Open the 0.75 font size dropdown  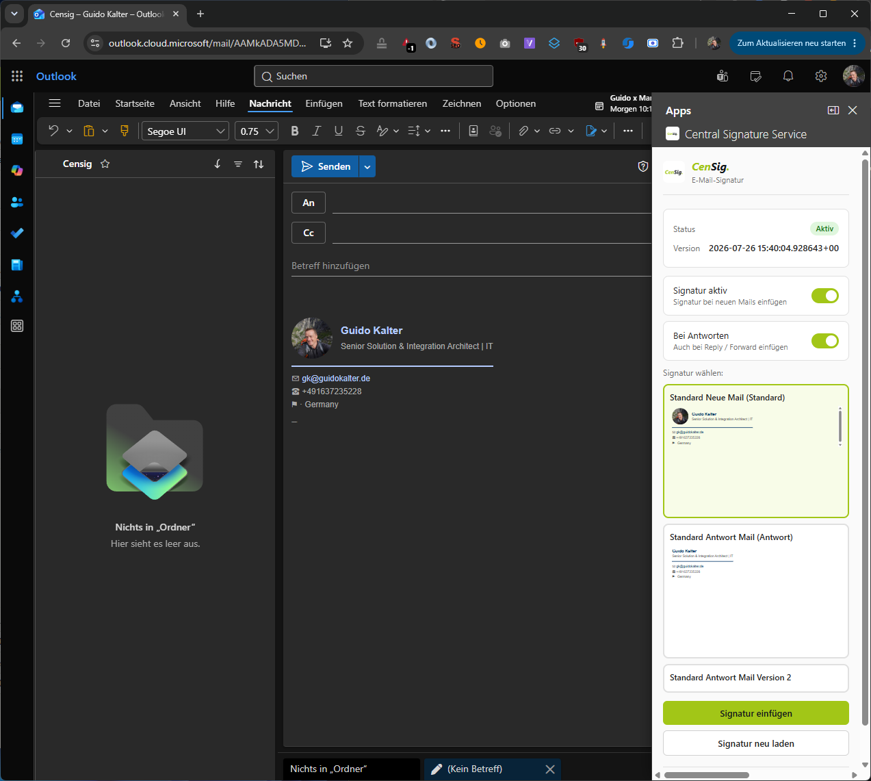point(257,131)
